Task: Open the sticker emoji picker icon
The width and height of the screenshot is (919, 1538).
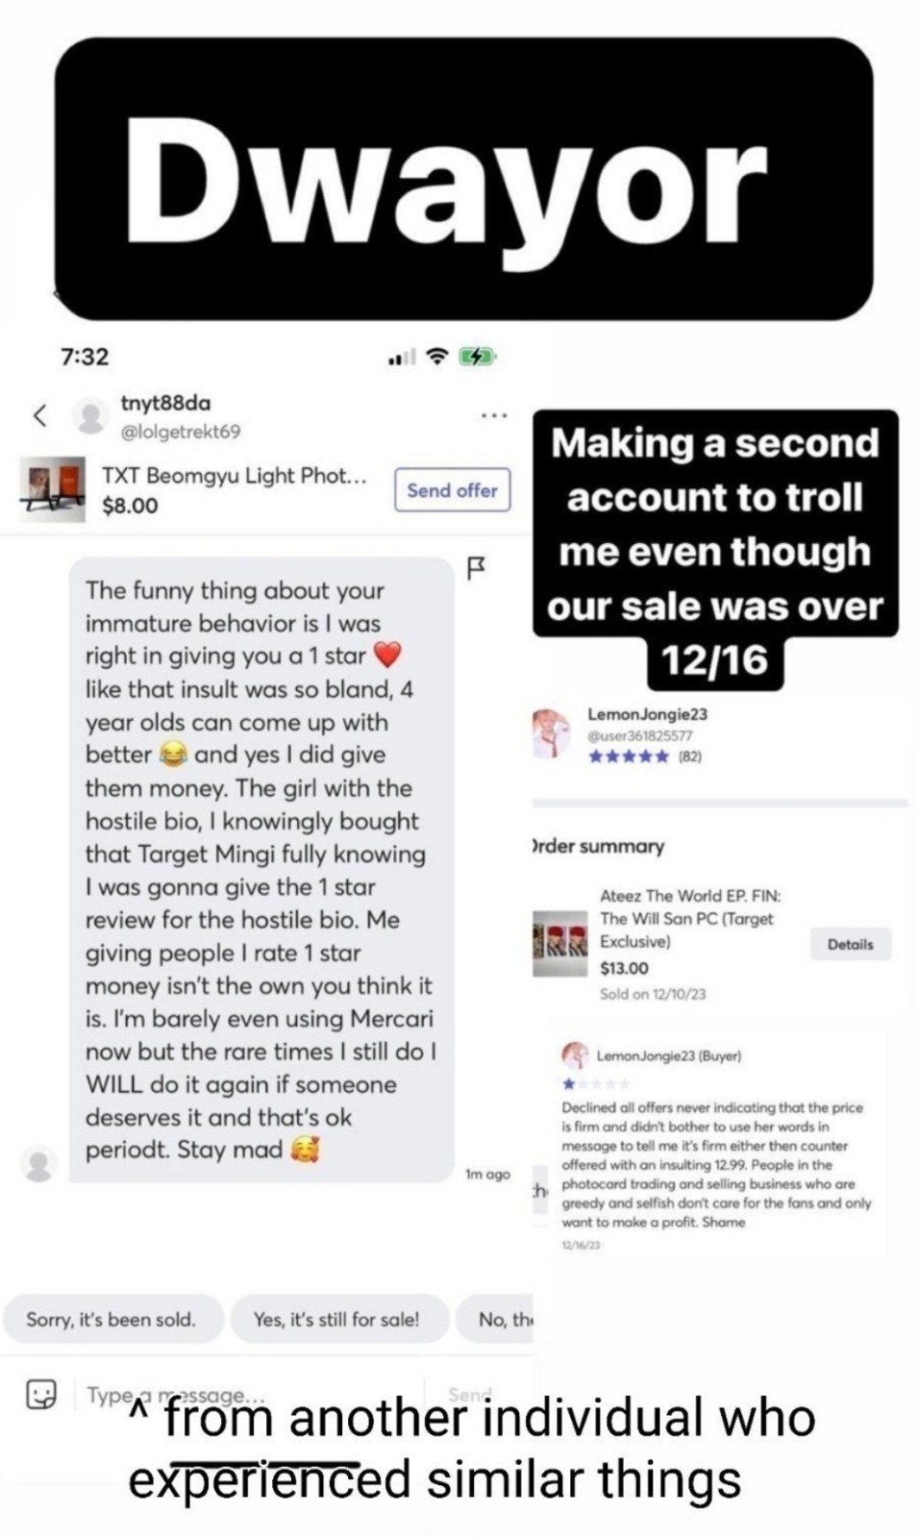Action: click(41, 1394)
